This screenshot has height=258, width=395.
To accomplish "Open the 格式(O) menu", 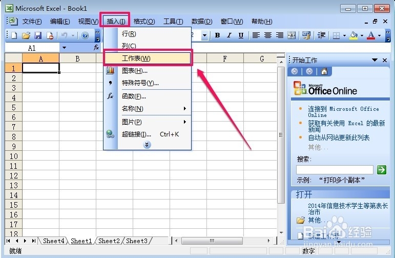I will 144,22.
